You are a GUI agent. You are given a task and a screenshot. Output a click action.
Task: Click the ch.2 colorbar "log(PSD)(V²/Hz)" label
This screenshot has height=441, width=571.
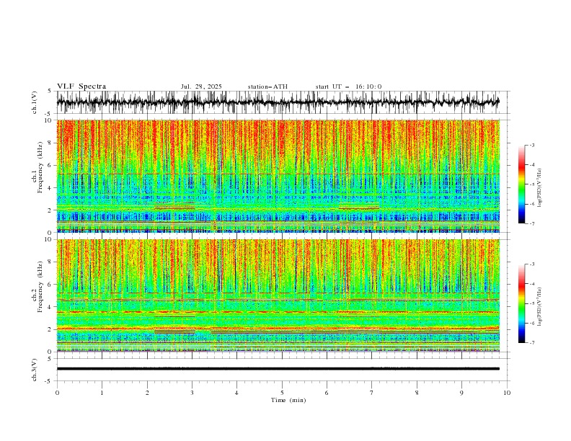click(540, 307)
